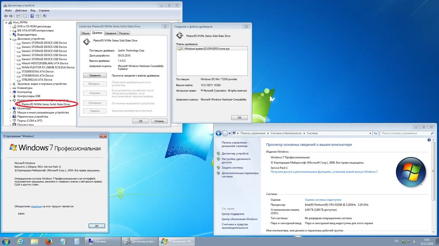
Task: Click Система crumb in address bar
Action: [312, 133]
